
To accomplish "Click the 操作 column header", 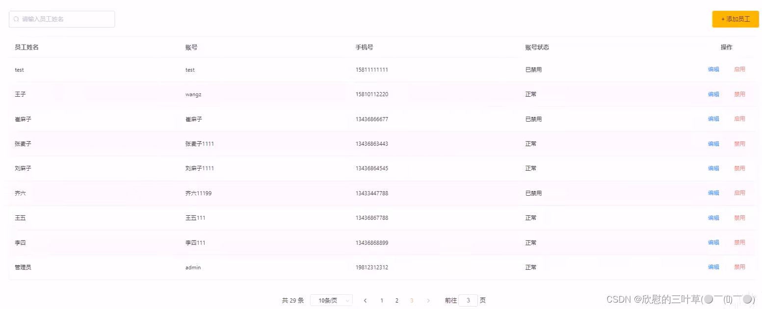I will (x=726, y=47).
